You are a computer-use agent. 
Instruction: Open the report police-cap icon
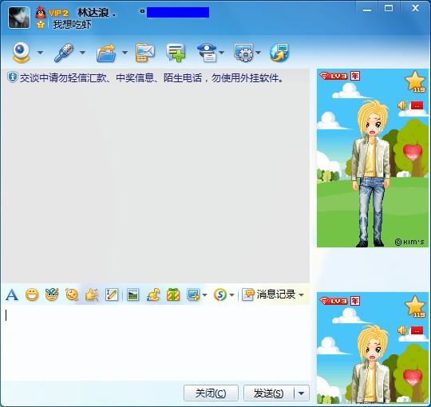point(208,53)
